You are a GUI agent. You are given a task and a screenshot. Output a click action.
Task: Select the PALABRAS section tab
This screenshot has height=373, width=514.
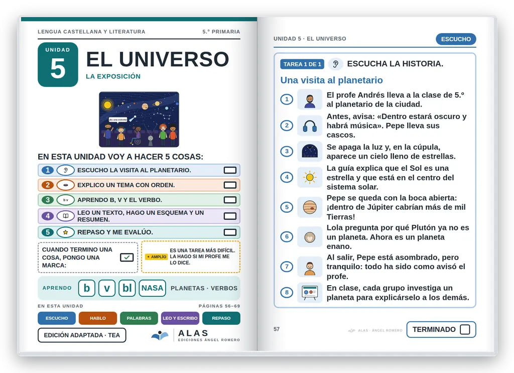click(139, 318)
